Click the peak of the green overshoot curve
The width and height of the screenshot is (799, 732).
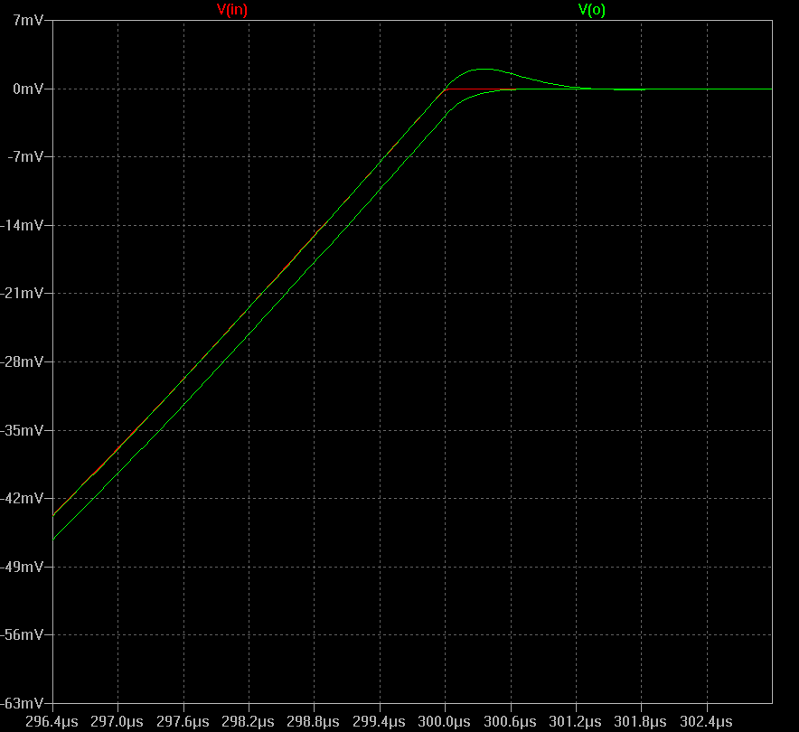[483, 70]
